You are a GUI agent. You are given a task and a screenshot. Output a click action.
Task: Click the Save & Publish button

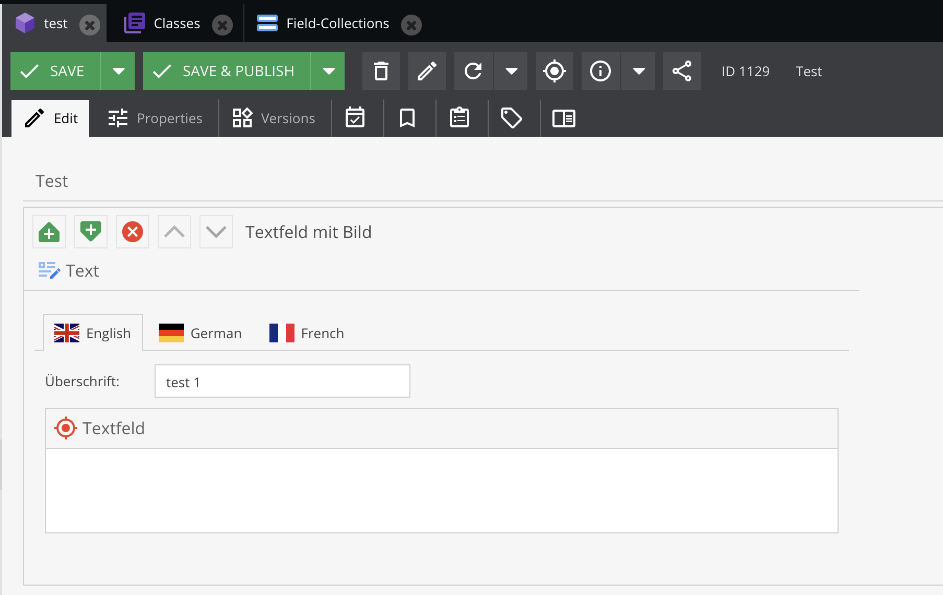227,71
